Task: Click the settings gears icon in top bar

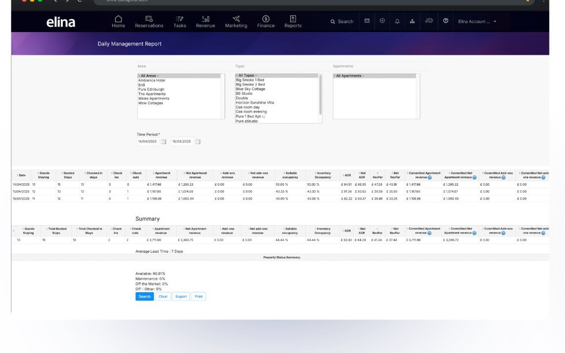Action: (x=429, y=21)
